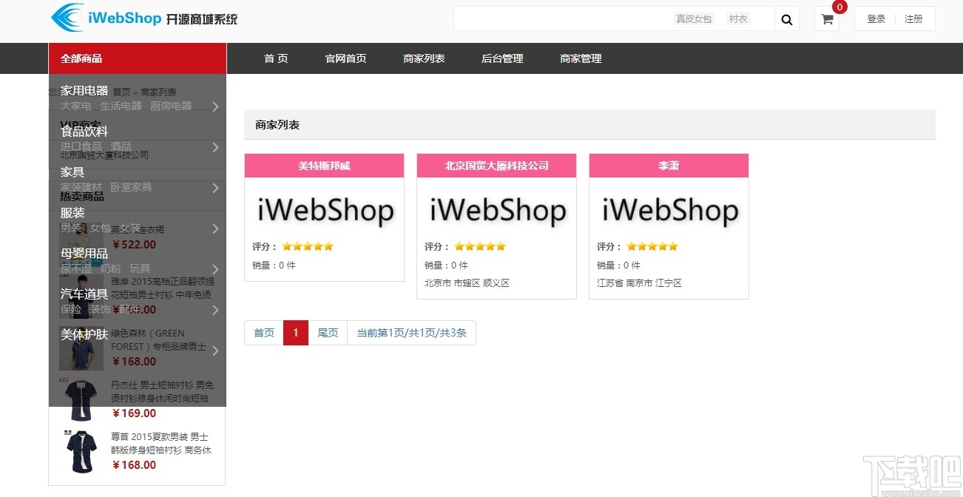Click inside the search input field
Image resolution: width=963 pixels, height=497 pixels.
(x=562, y=18)
